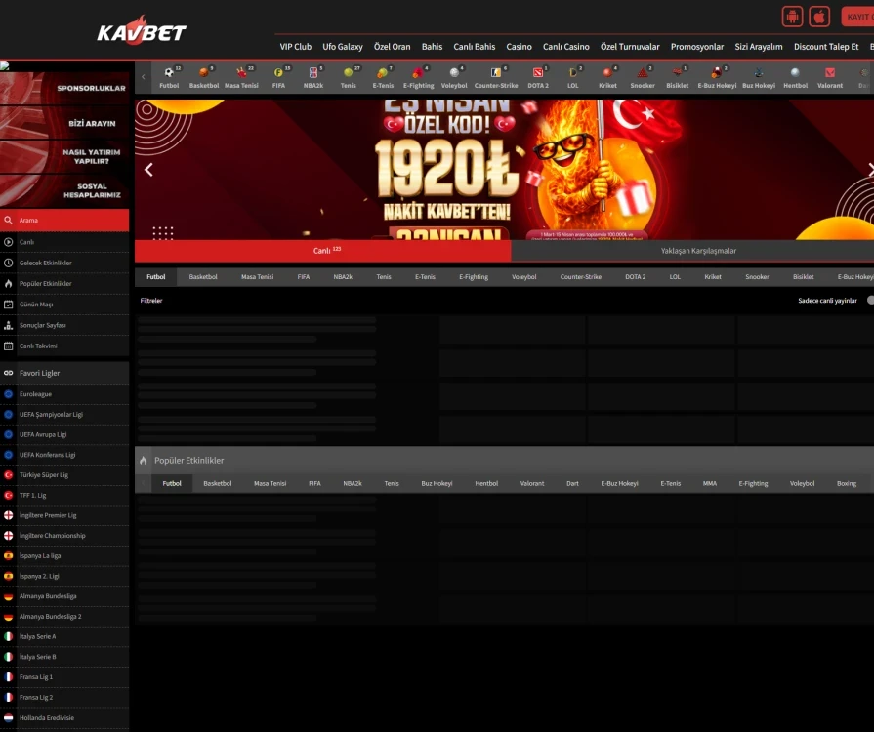Open Hollanda Eredivisie league
The image size is (874, 732).
coord(64,718)
